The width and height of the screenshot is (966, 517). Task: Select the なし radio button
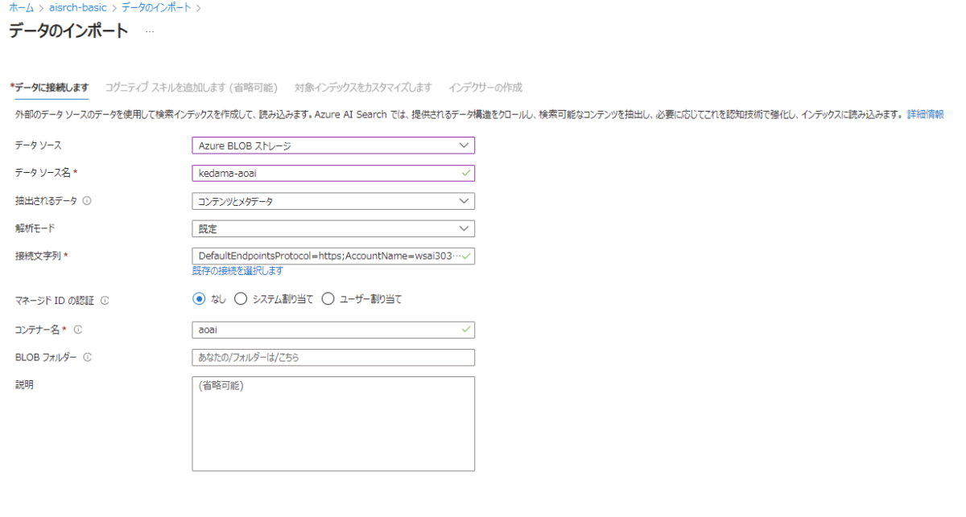tap(200, 299)
